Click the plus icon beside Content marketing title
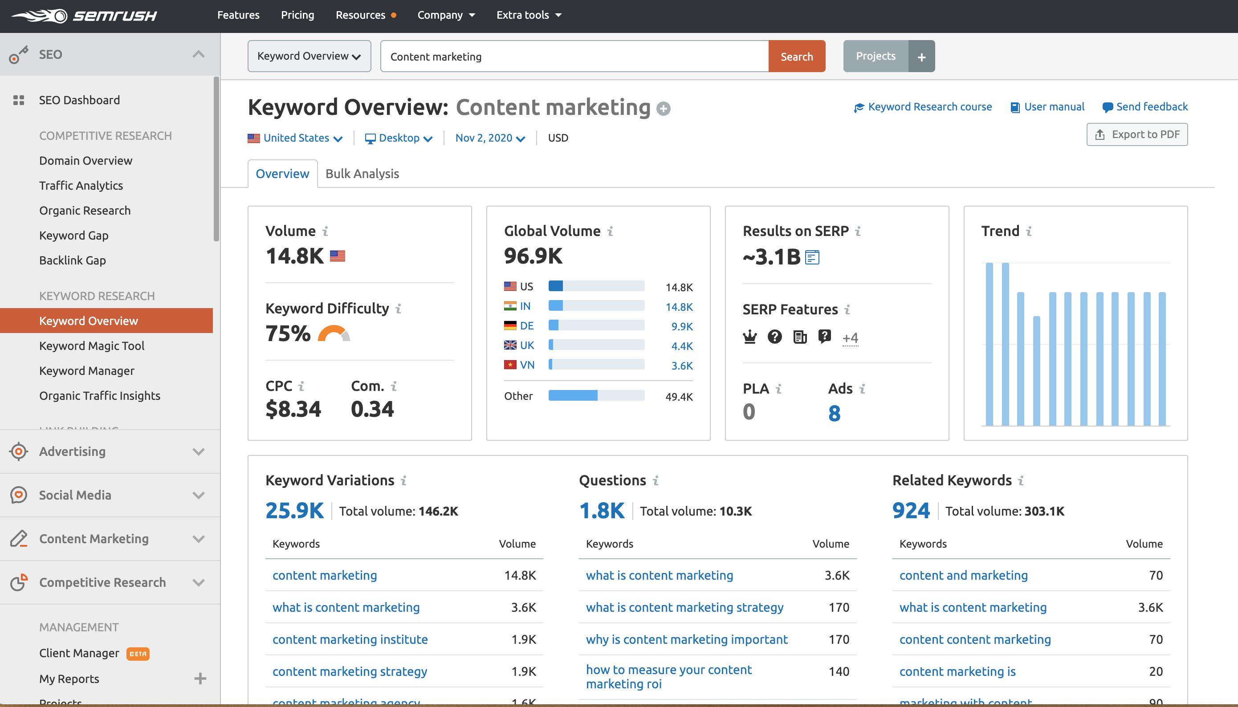1238x707 pixels. [x=664, y=109]
